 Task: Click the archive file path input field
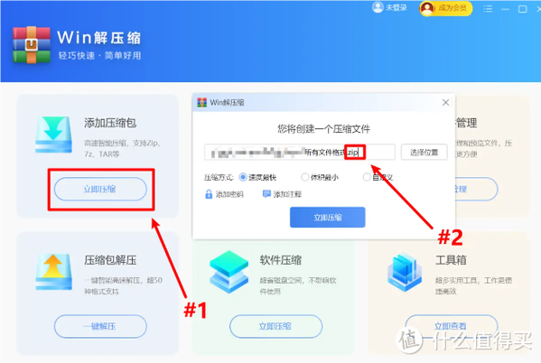click(300, 153)
